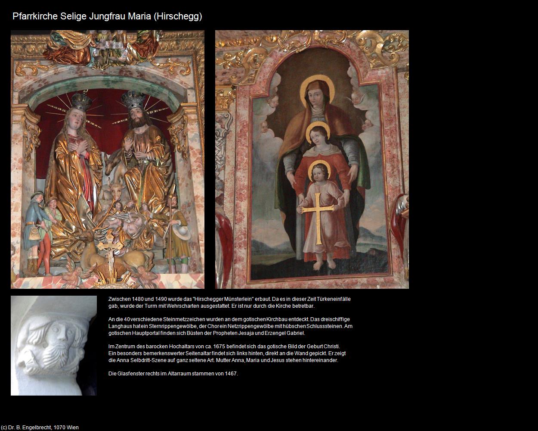Image resolution: width=538 pixels, height=431 pixels.
Task: Click the line 'gab, wurde der Turm mit Wehrscharten ausgestattet'
Action: (211, 306)
